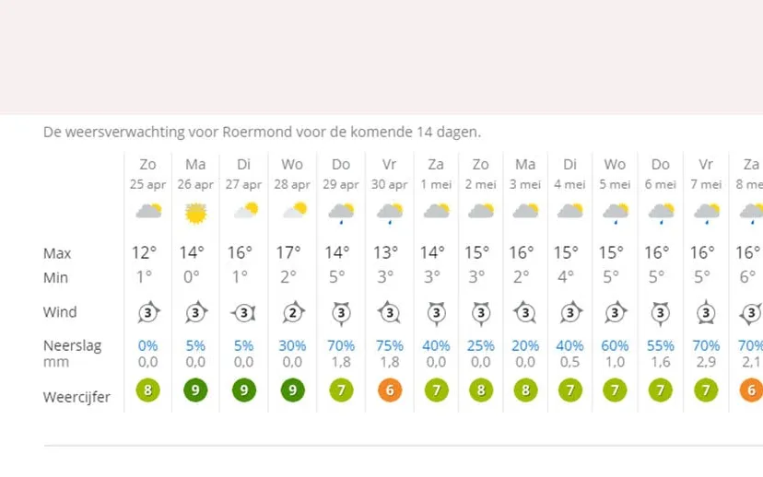Image resolution: width=763 pixels, height=477 pixels.
Task: Click the 30% Neerslag value for 28 apr
Action: (x=293, y=346)
